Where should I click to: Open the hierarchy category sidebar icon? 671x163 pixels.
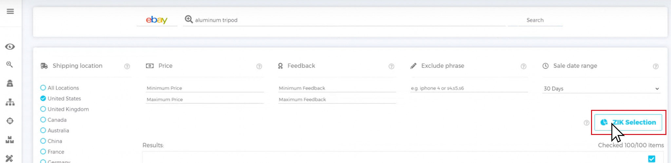tap(10, 102)
